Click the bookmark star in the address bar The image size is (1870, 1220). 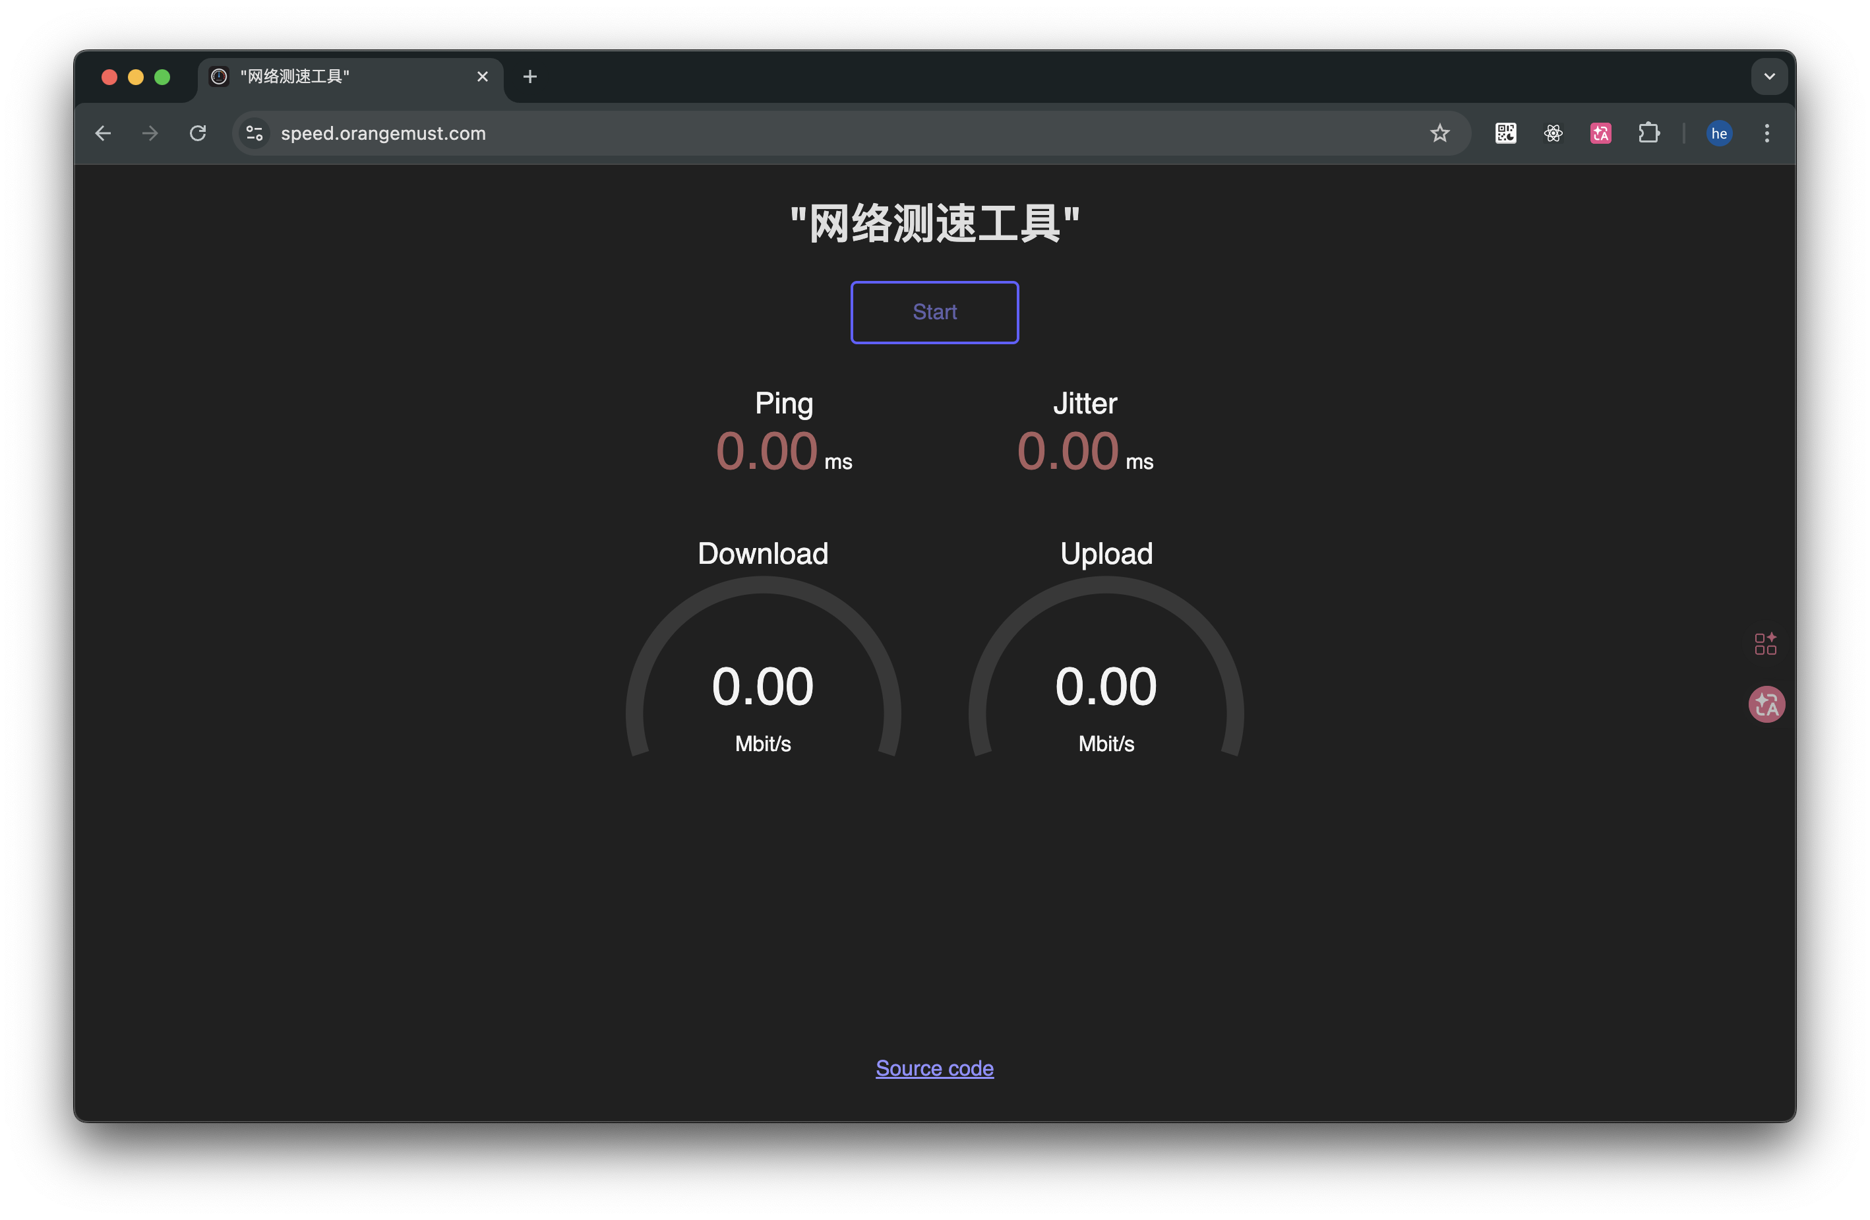pos(1439,133)
